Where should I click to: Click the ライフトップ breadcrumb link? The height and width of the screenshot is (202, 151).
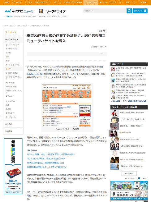22,25
